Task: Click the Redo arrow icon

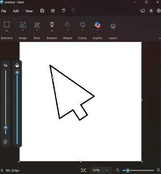Action: coord(73,11)
